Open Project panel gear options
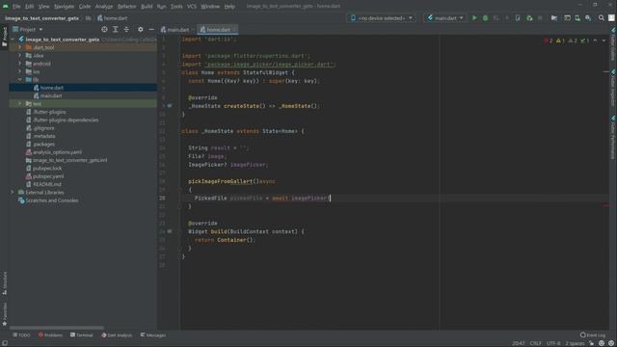Viewport: 617px width, 347px height. (141, 30)
